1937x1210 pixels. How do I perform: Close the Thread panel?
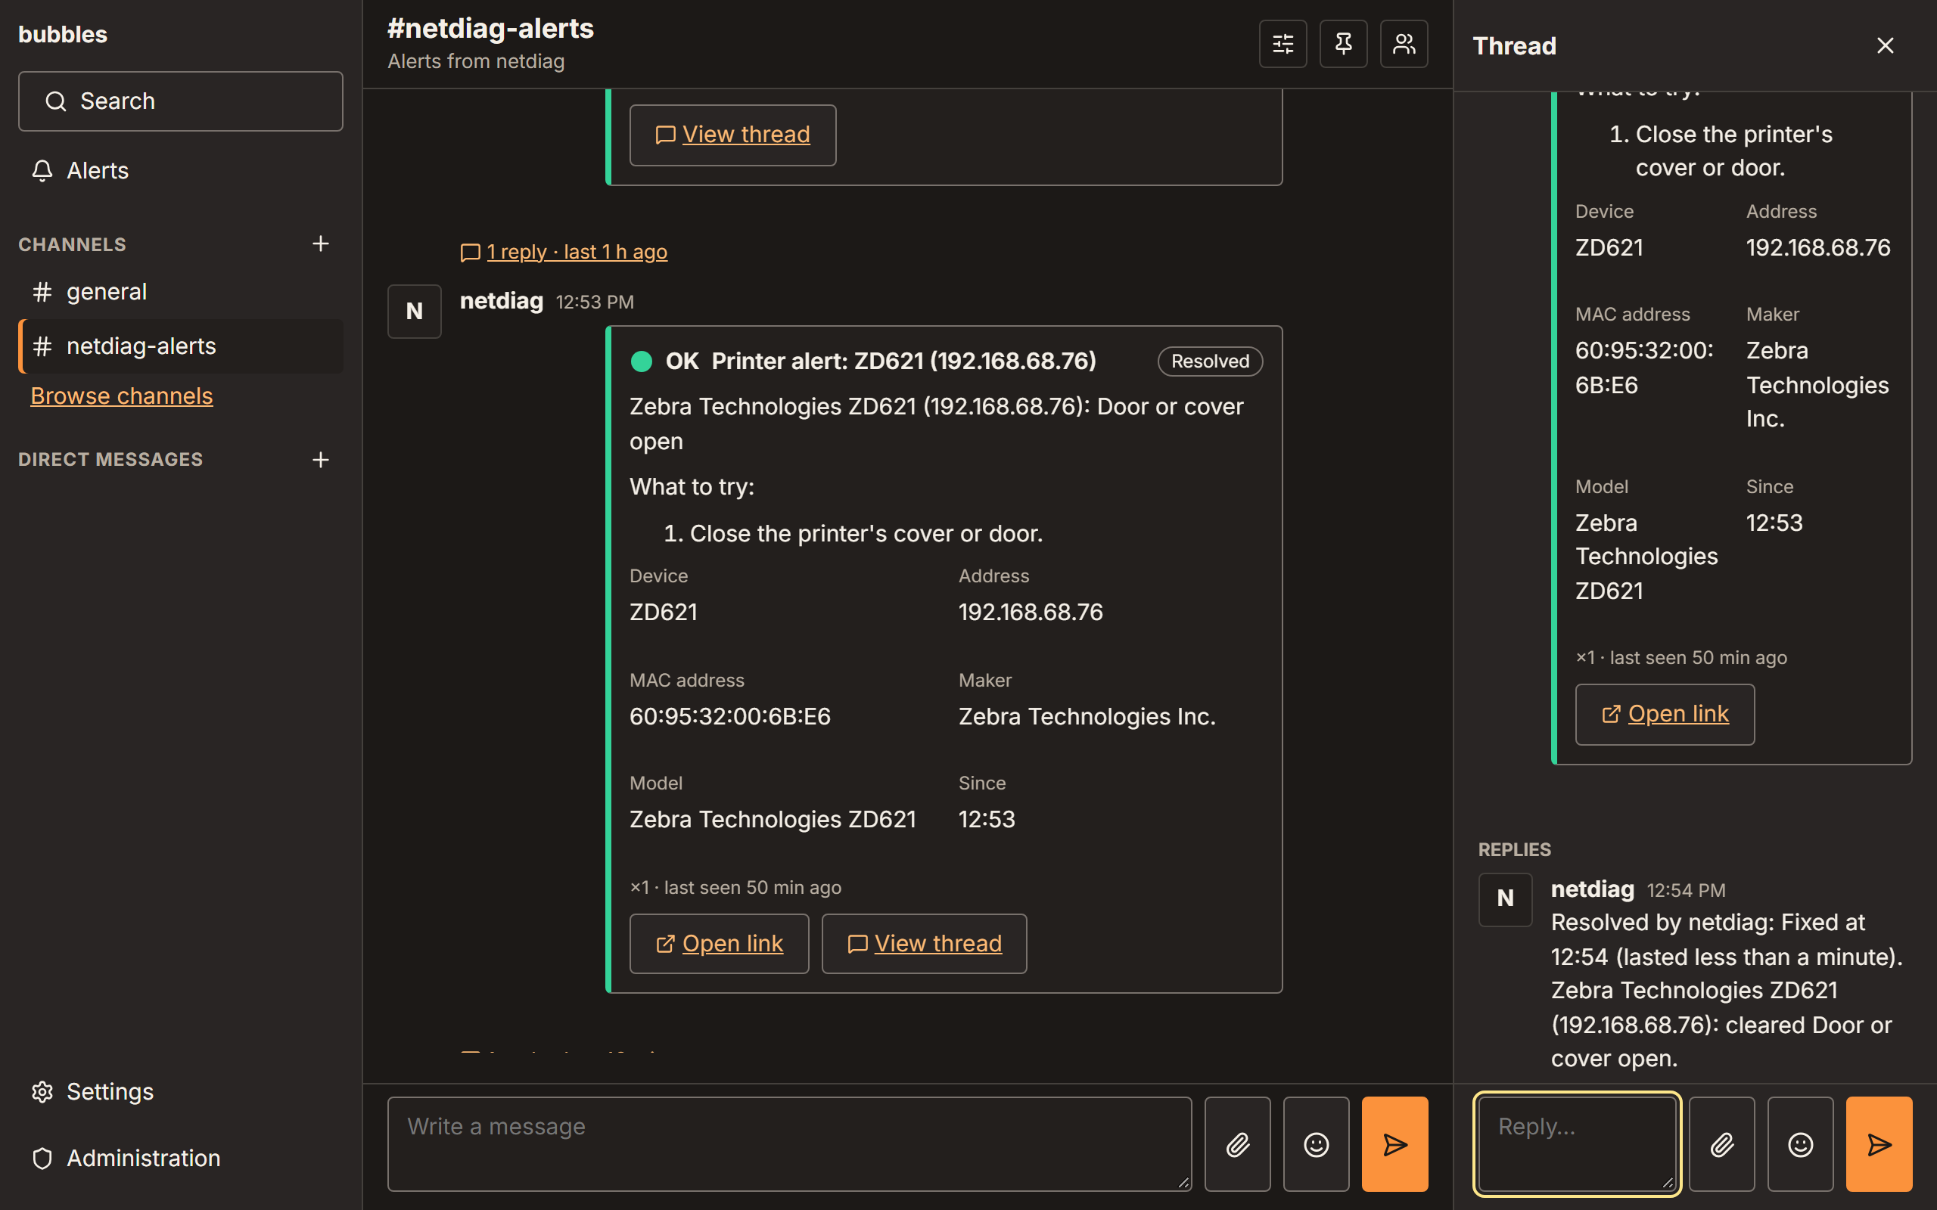coord(1885,45)
